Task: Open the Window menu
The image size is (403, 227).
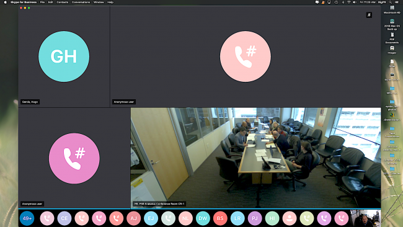Action: click(99, 2)
